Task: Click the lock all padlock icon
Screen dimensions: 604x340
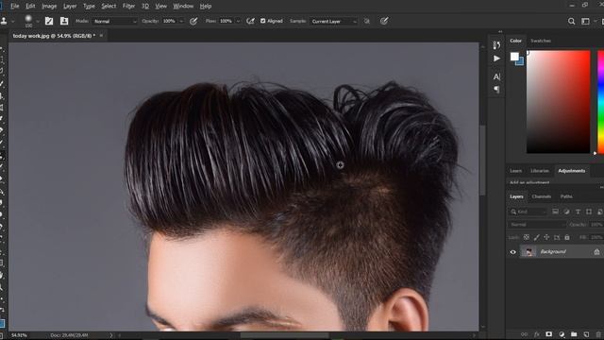Action: 567,237
